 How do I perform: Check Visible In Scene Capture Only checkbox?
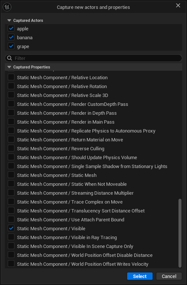point(11,246)
